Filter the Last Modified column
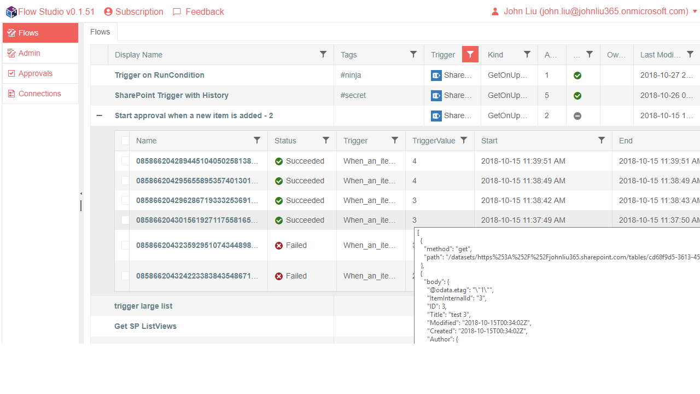Viewport: 700px width, 394px height. tap(690, 54)
